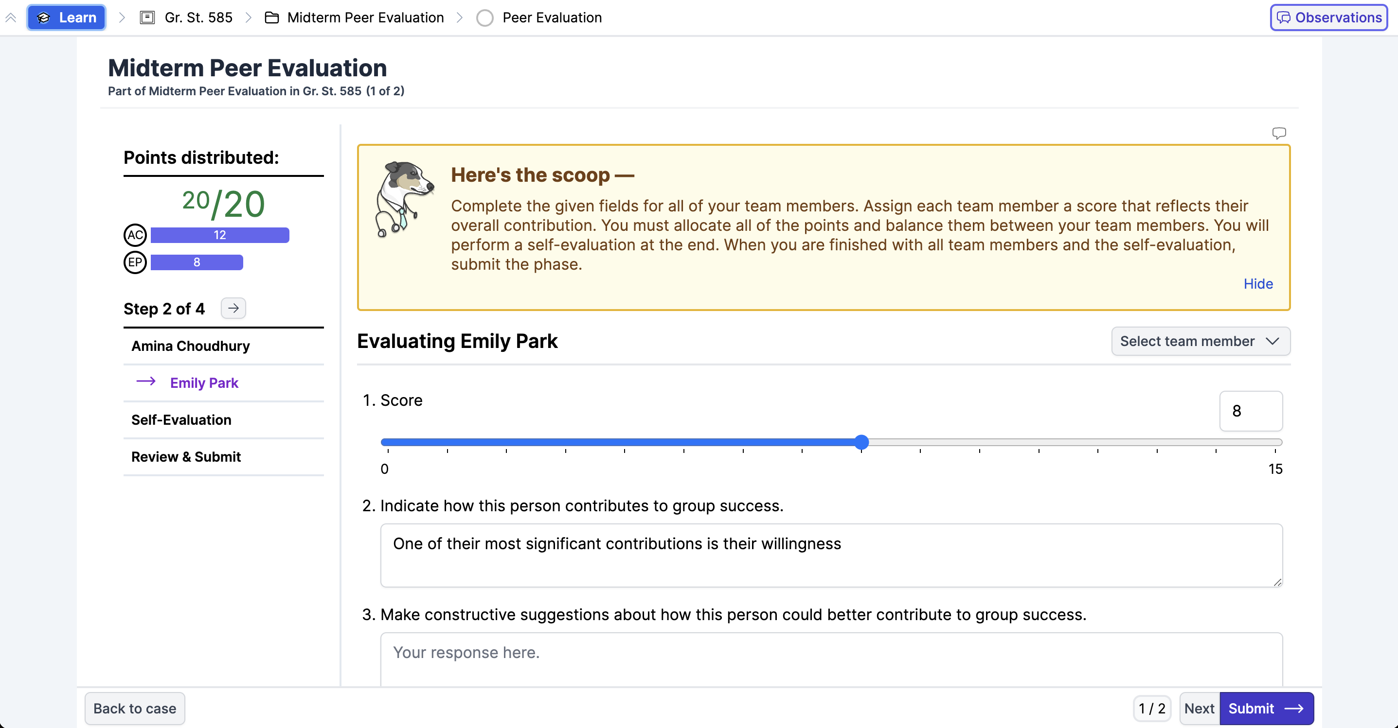The width and height of the screenshot is (1398, 728).
Task: Click the next-step arrow beside Step 2 of 4
Action: (x=233, y=309)
